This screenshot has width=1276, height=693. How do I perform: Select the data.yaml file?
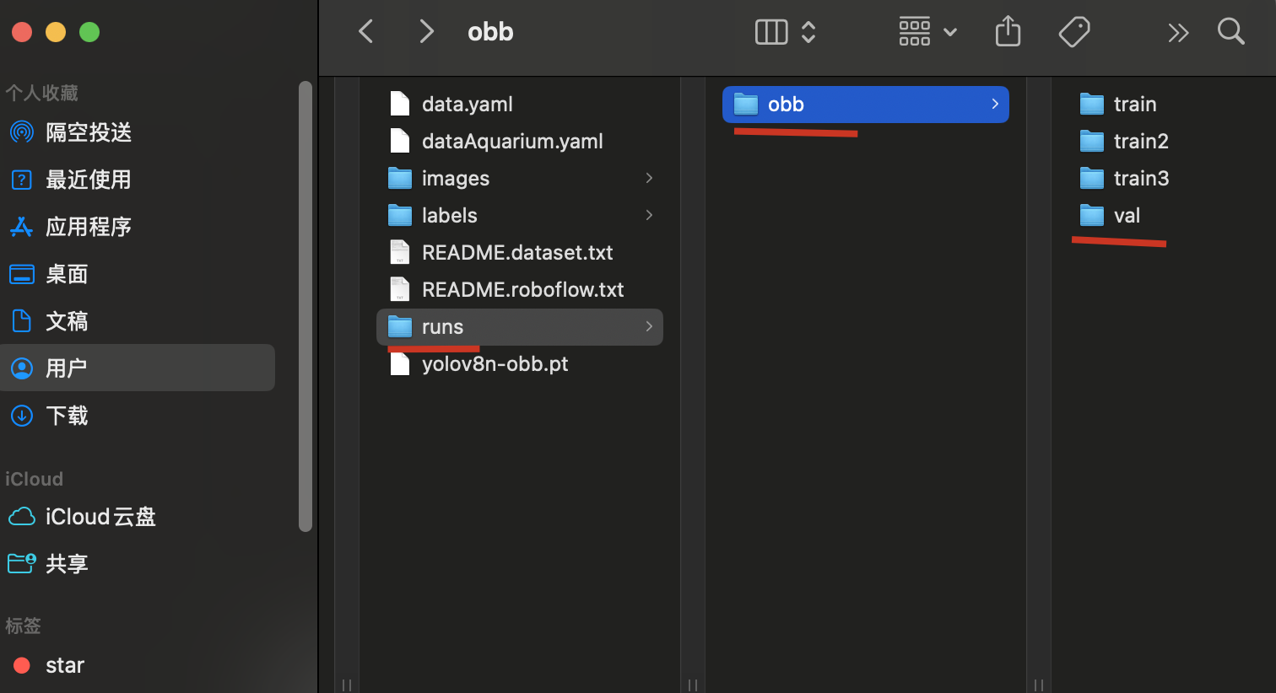(519, 104)
